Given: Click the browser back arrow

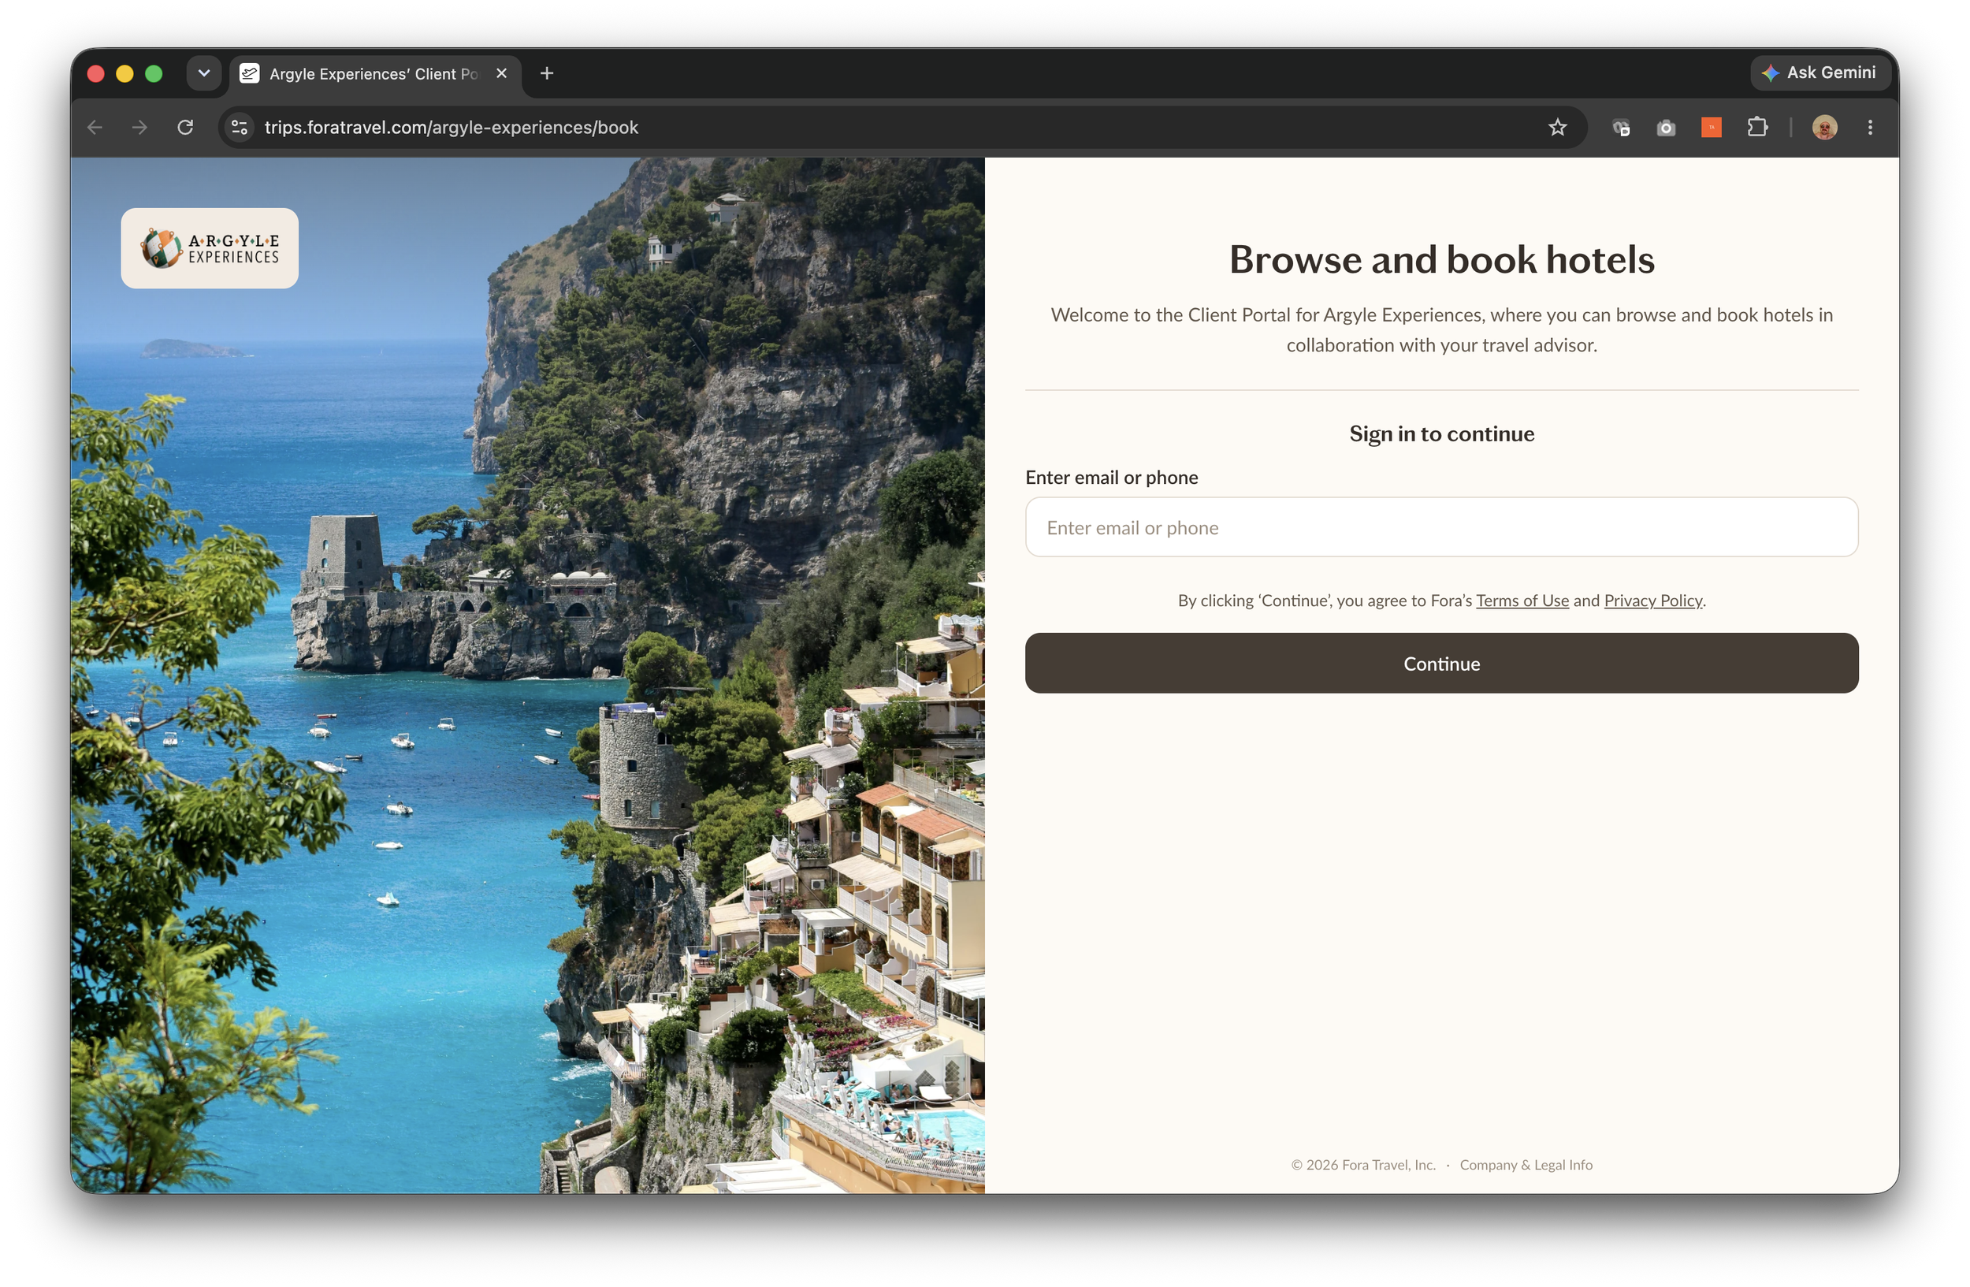Looking at the screenshot, I should (x=95, y=128).
